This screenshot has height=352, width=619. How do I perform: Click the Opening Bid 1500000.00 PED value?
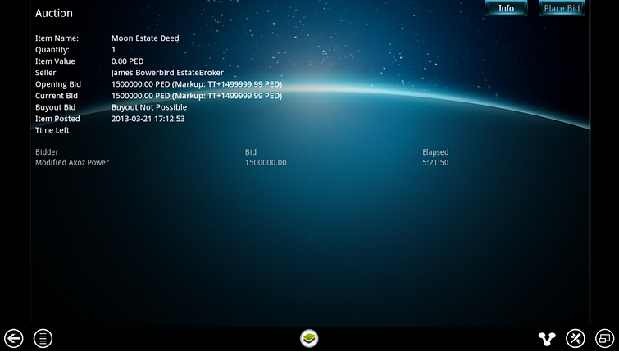(197, 84)
